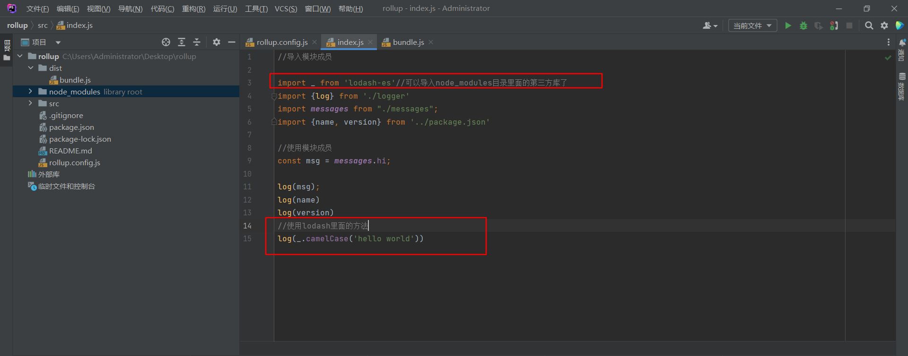This screenshot has width=908, height=356.
Task: Collapse the rollup root folder
Action: coord(20,56)
